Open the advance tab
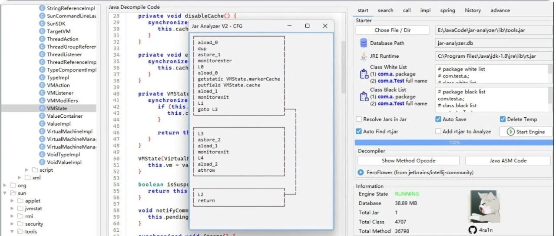The height and width of the screenshot is (236, 556). (x=500, y=10)
